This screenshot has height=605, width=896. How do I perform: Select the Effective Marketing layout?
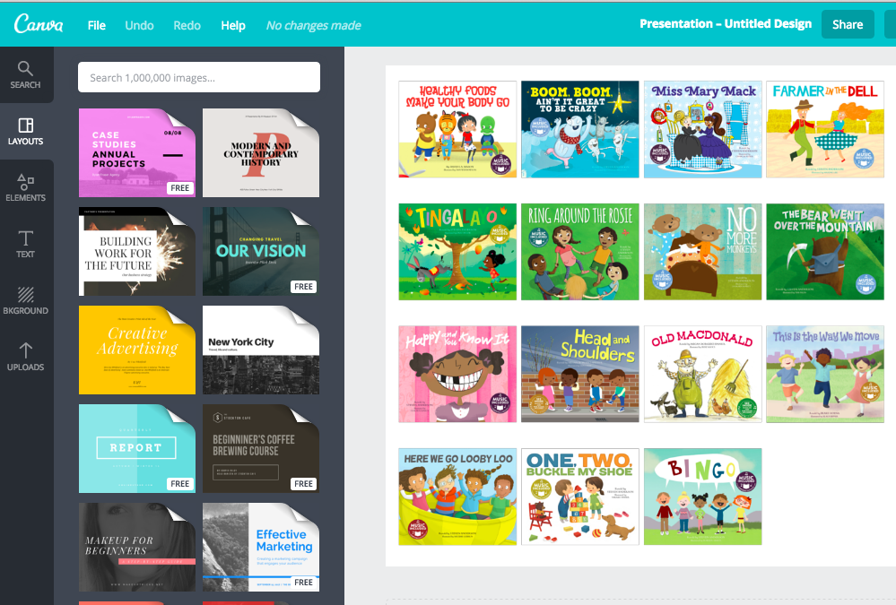tap(261, 547)
